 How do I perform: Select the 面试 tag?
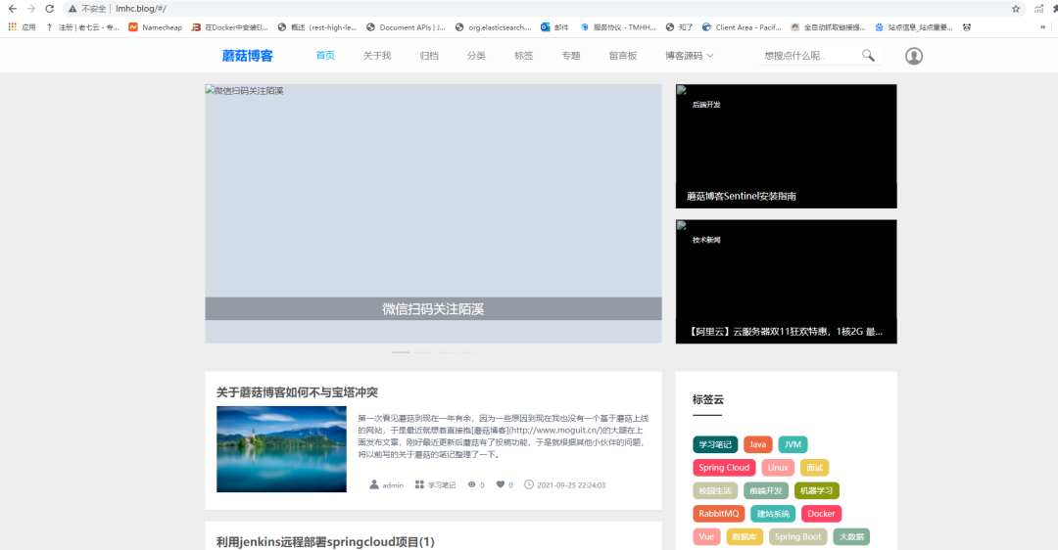(x=814, y=468)
